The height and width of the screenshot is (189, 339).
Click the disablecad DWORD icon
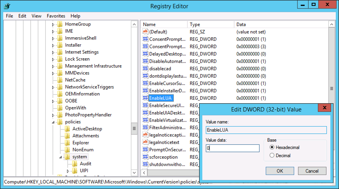(x=145, y=68)
